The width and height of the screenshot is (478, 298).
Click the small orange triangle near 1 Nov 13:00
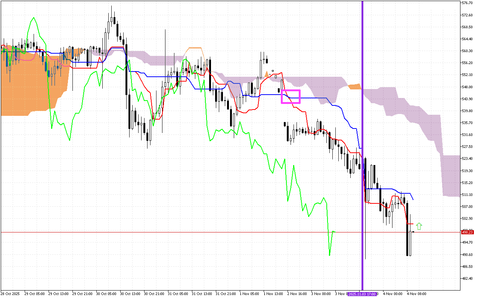[x=267, y=74]
